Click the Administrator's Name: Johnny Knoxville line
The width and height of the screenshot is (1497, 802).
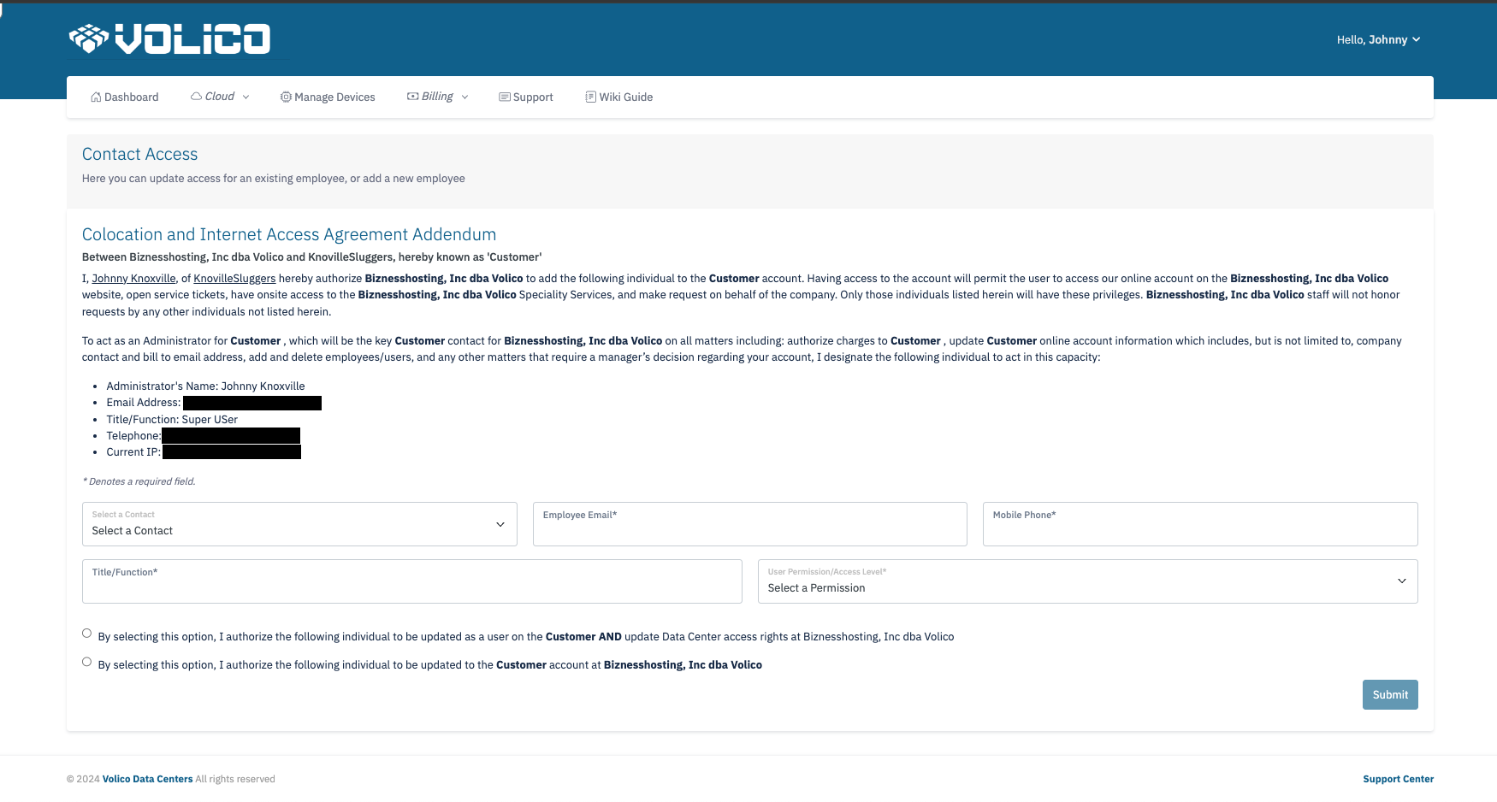point(205,386)
